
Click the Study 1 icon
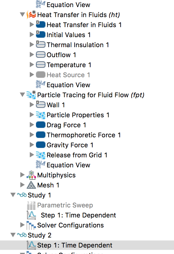(22, 195)
